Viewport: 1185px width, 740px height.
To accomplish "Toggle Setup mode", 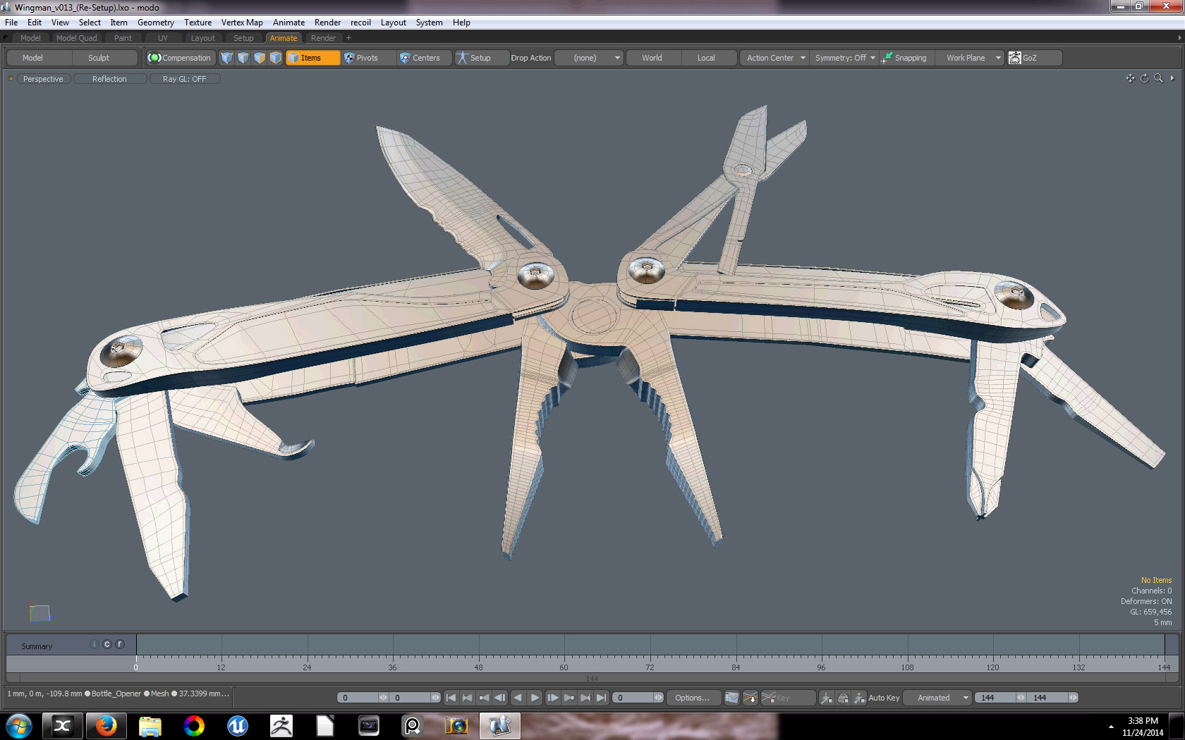I will pos(480,58).
